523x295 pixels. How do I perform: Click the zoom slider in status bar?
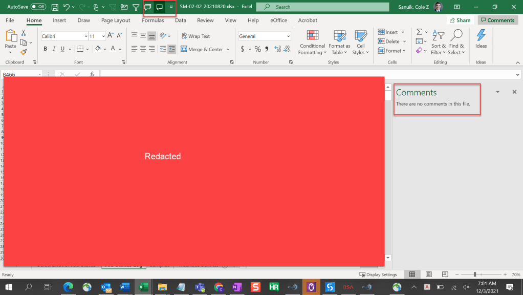[x=475, y=275]
